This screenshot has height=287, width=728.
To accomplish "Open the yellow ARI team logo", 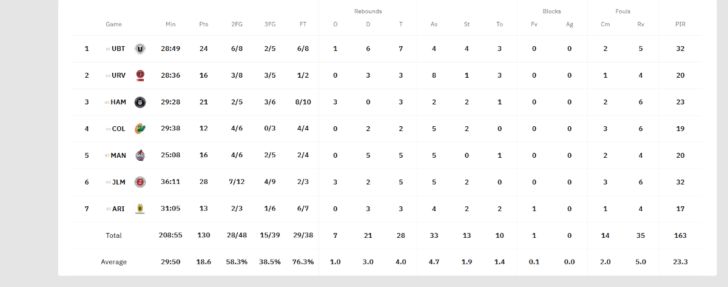I will (140, 209).
